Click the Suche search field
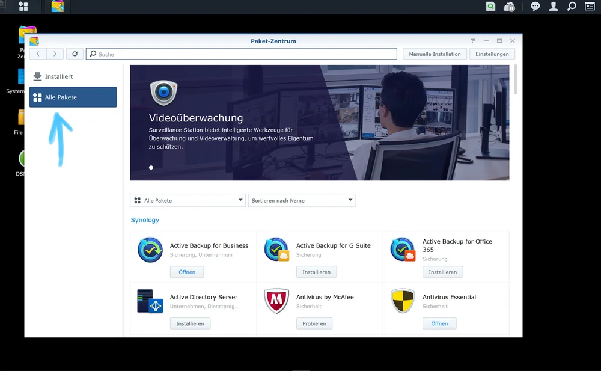The width and height of the screenshot is (601, 371). click(x=242, y=54)
